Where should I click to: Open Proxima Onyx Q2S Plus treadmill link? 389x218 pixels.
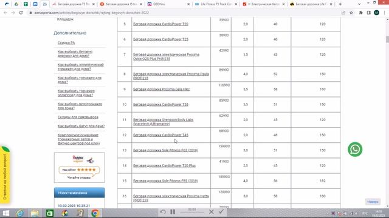coord(166,56)
